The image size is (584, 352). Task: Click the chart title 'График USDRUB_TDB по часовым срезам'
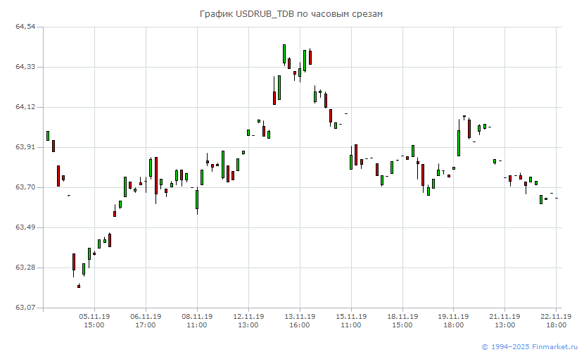tap(291, 14)
